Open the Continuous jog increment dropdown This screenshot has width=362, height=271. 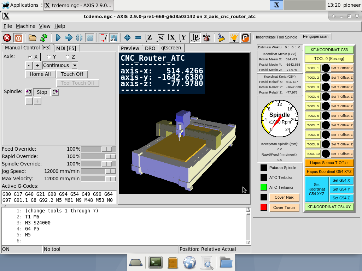(75, 65)
